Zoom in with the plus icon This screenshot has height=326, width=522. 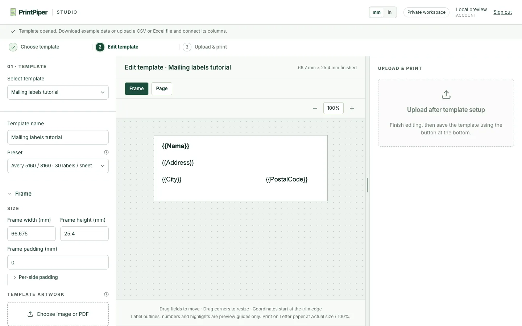pos(352,108)
